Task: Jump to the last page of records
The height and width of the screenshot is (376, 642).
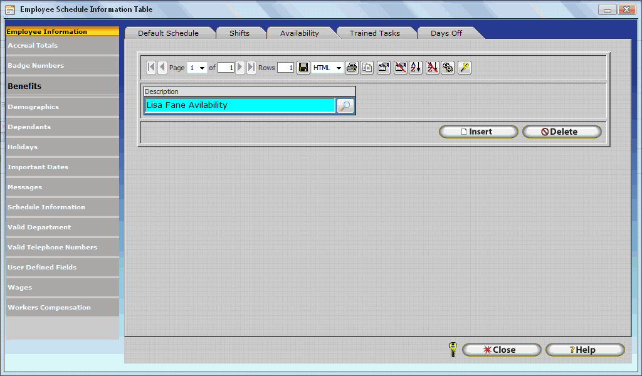Action: pos(251,68)
